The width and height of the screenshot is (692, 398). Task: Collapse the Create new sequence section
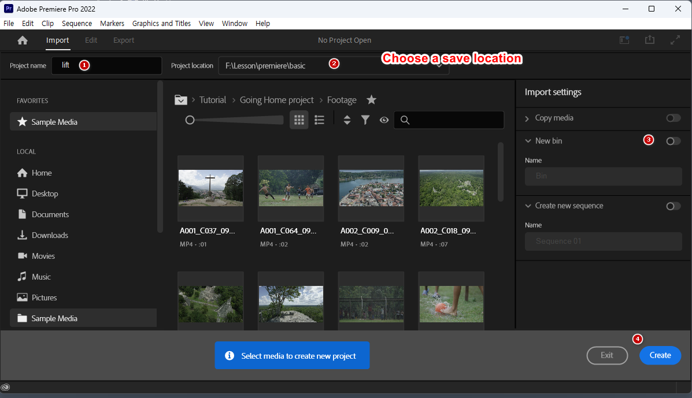click(x=528, y=206)
